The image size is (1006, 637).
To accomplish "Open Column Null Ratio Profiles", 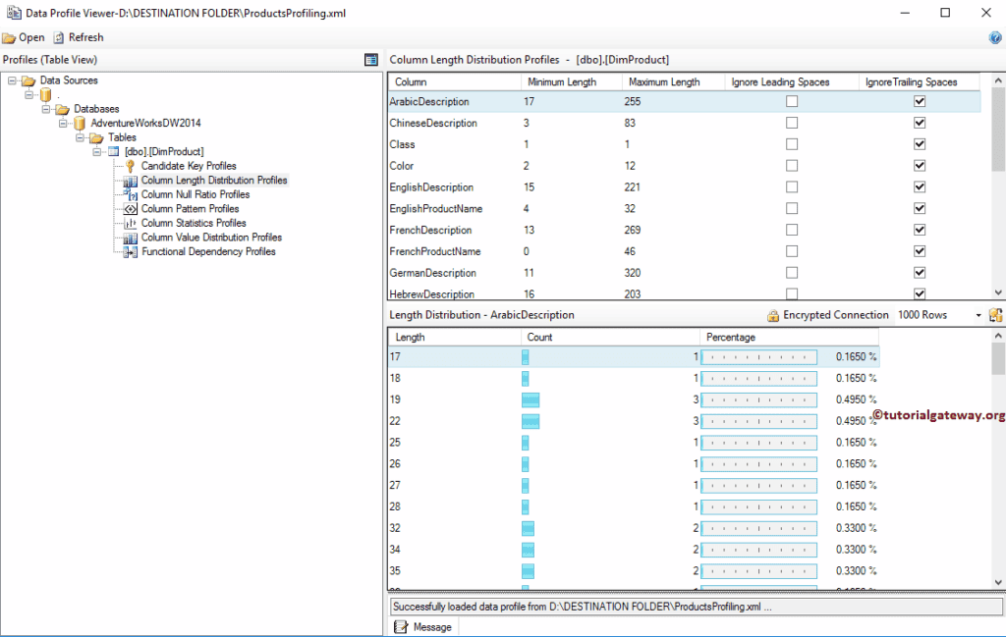I will 192,194.
